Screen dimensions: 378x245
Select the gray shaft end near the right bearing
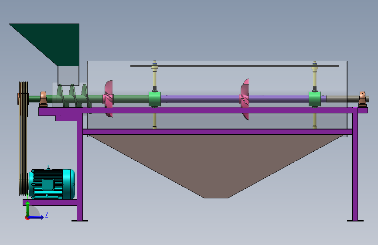click(x=342, y=99)
